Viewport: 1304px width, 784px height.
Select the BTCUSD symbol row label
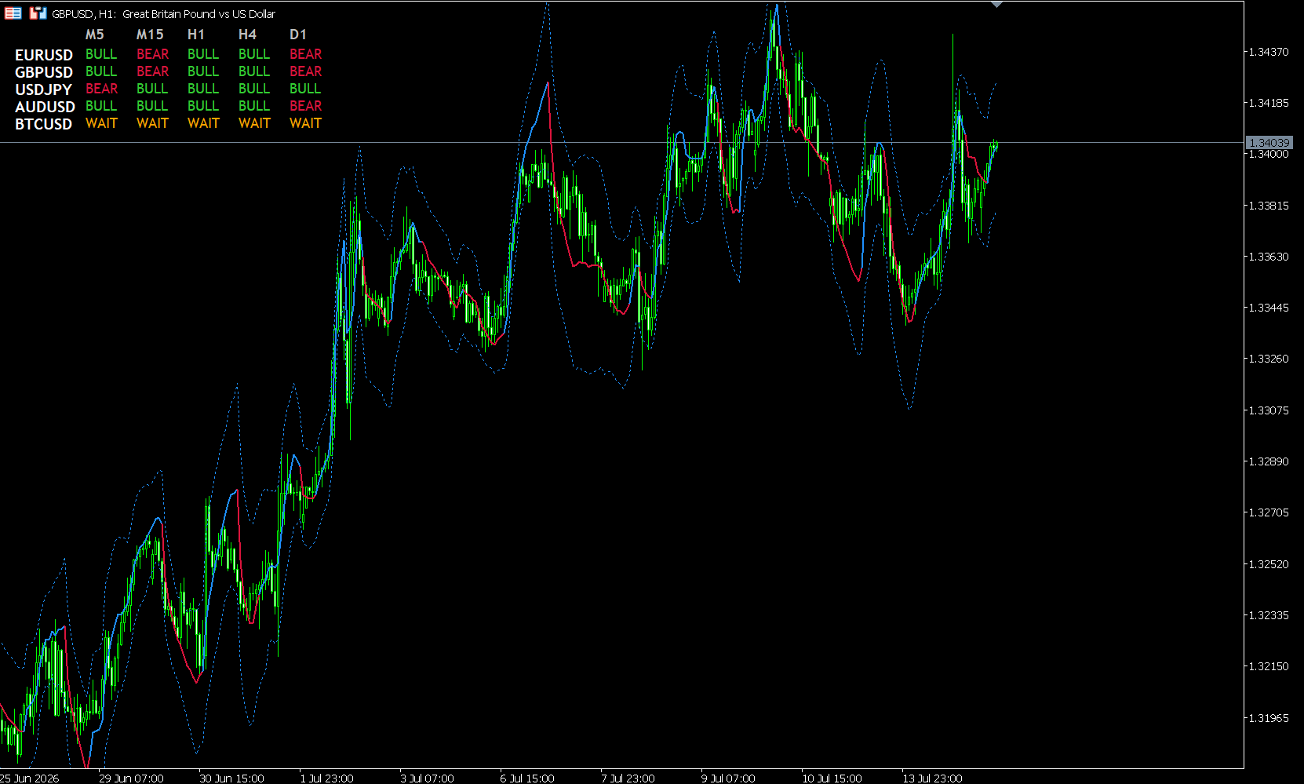click(x=44, y=124)
